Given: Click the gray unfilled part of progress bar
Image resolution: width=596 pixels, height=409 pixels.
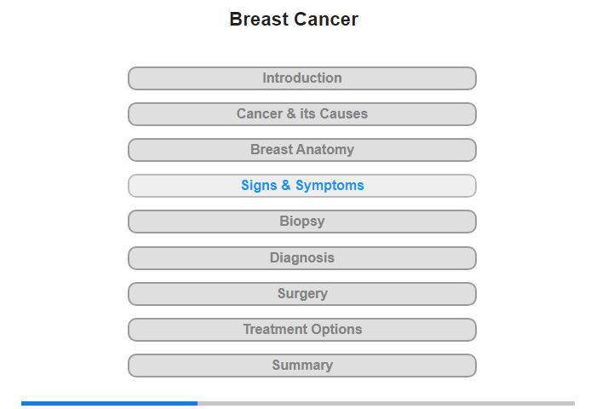Looking at the screenshot, I should coord(387,403).
